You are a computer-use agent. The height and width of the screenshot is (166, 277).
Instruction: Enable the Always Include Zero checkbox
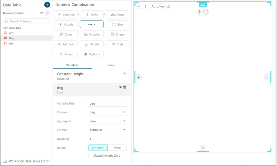point(90,156)
